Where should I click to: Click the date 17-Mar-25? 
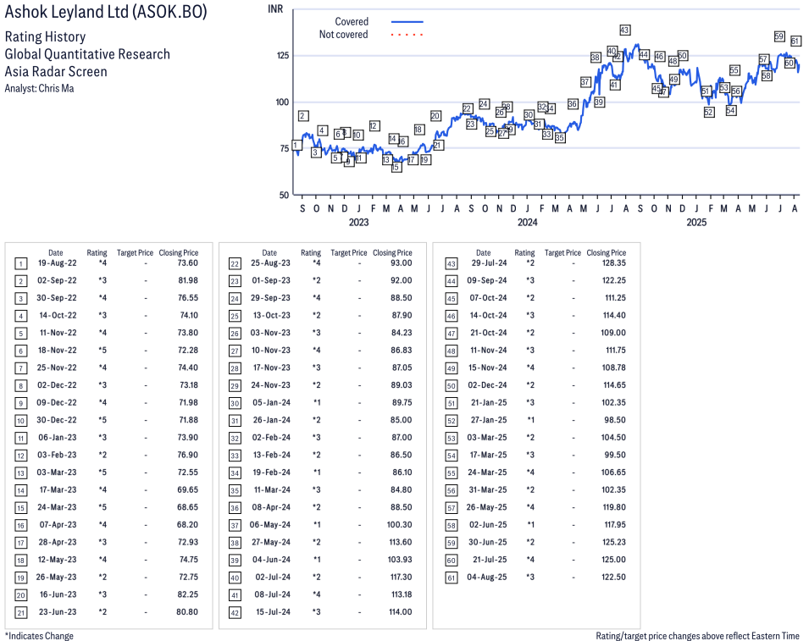(488, 455)
